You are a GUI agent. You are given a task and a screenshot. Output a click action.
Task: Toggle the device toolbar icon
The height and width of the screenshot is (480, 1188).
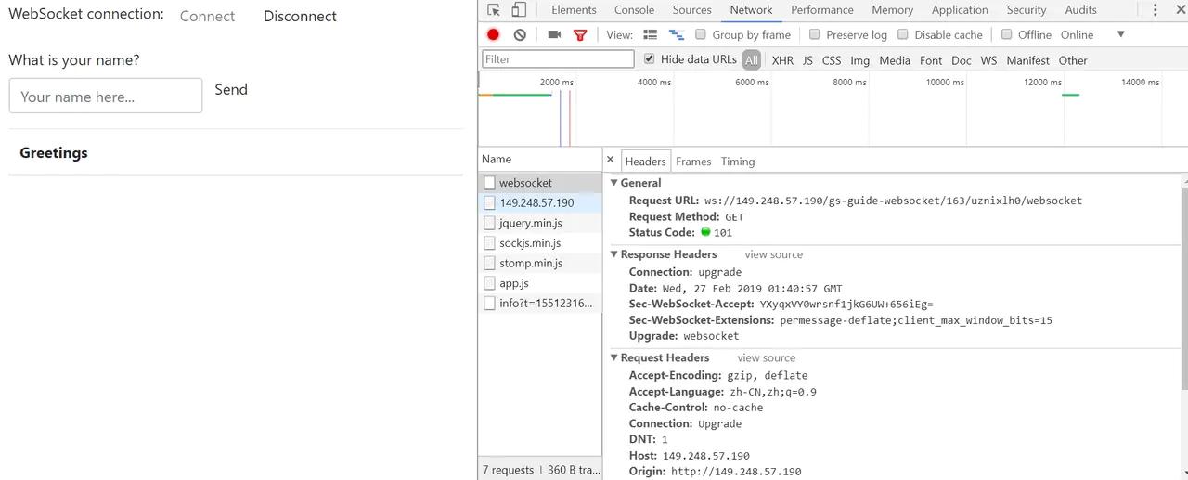pyautogui.click(x=519, y=10)
